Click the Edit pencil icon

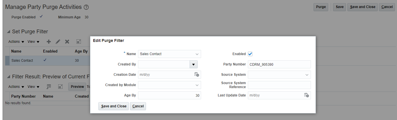click(58, 42)
